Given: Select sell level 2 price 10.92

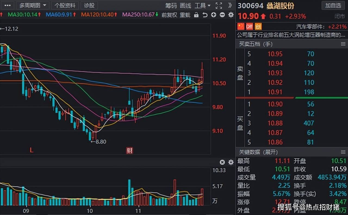Looking at the screenshot, I should pos(275,83).
